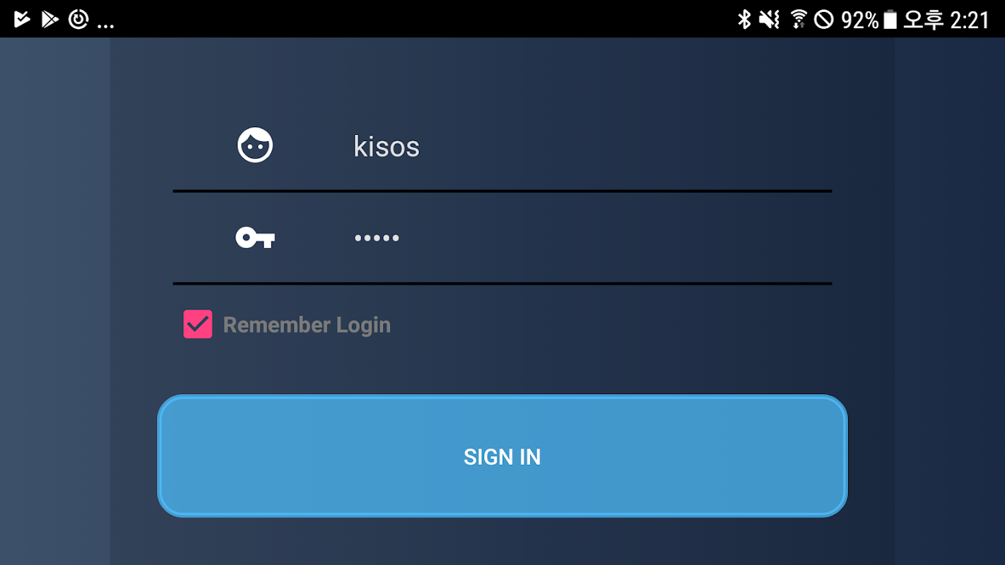
Task: Tap the muted sound status icon
Action: pos(769,19)
